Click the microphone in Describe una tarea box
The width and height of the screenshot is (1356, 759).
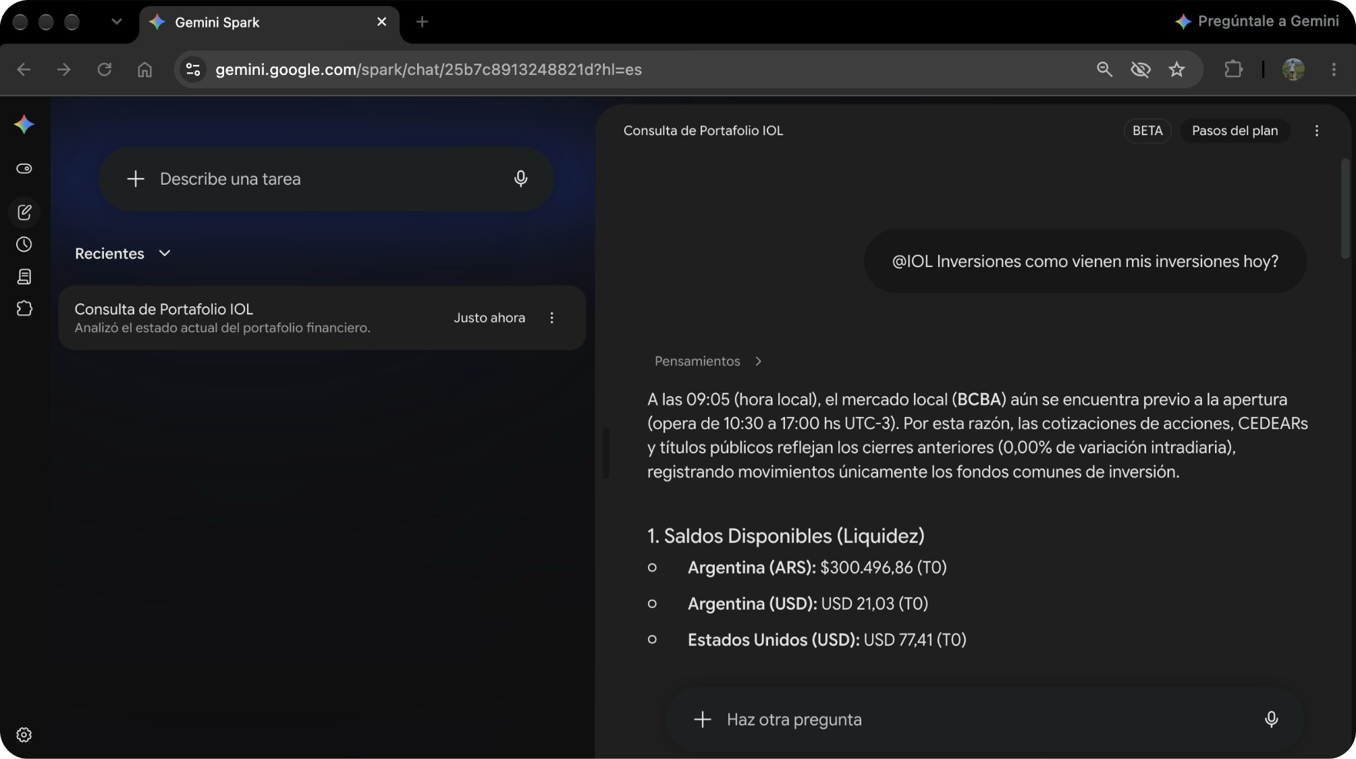tap(520, 179)
